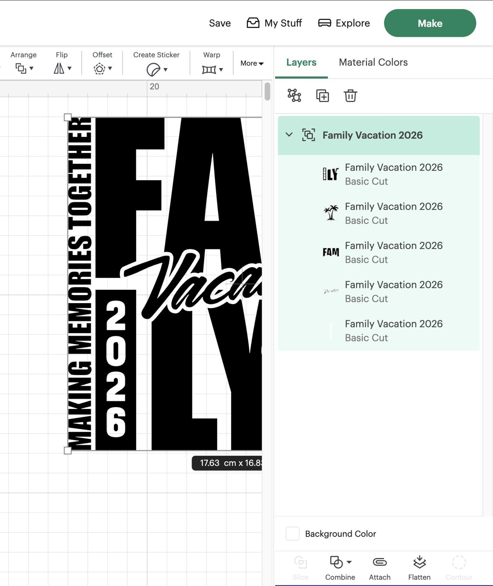Select the FAM layer thumbnail
This screenshot has height=586, width=493.
331,252
